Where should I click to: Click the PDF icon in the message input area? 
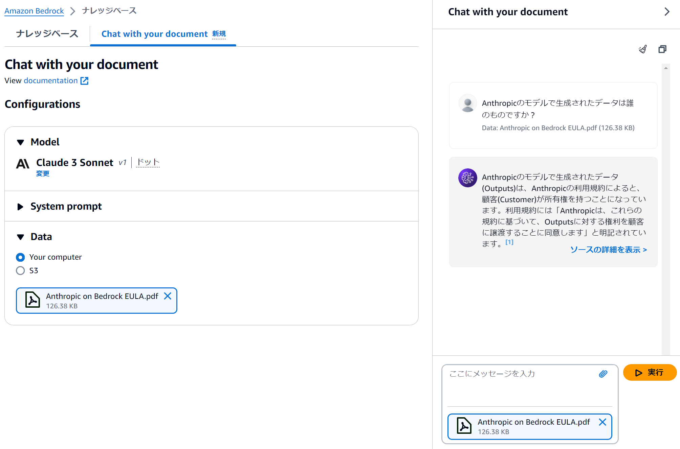(464, 426)
